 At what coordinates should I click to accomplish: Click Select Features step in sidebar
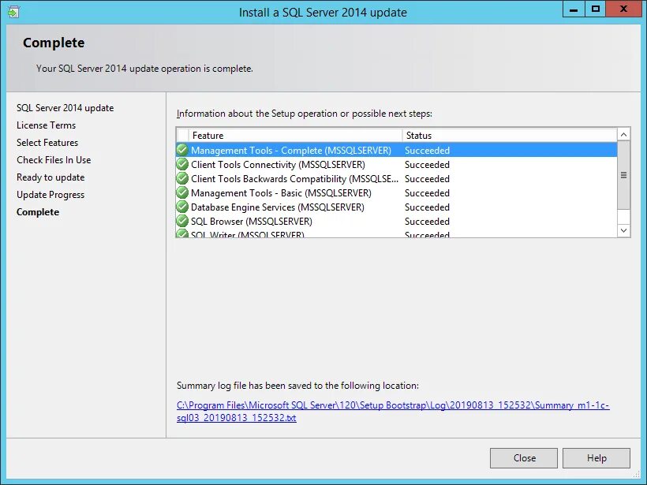(47, 143)
